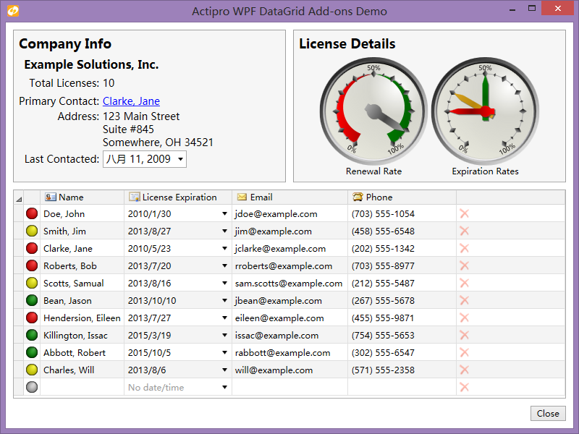
Task: Open expiration date picker for Clarke, Jane
Action: (x=224, y=248)
